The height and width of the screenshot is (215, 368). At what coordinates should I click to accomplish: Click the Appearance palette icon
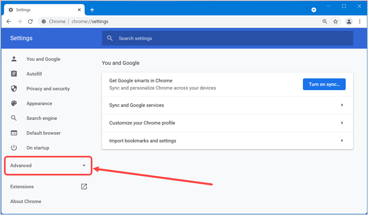(14, 103)
